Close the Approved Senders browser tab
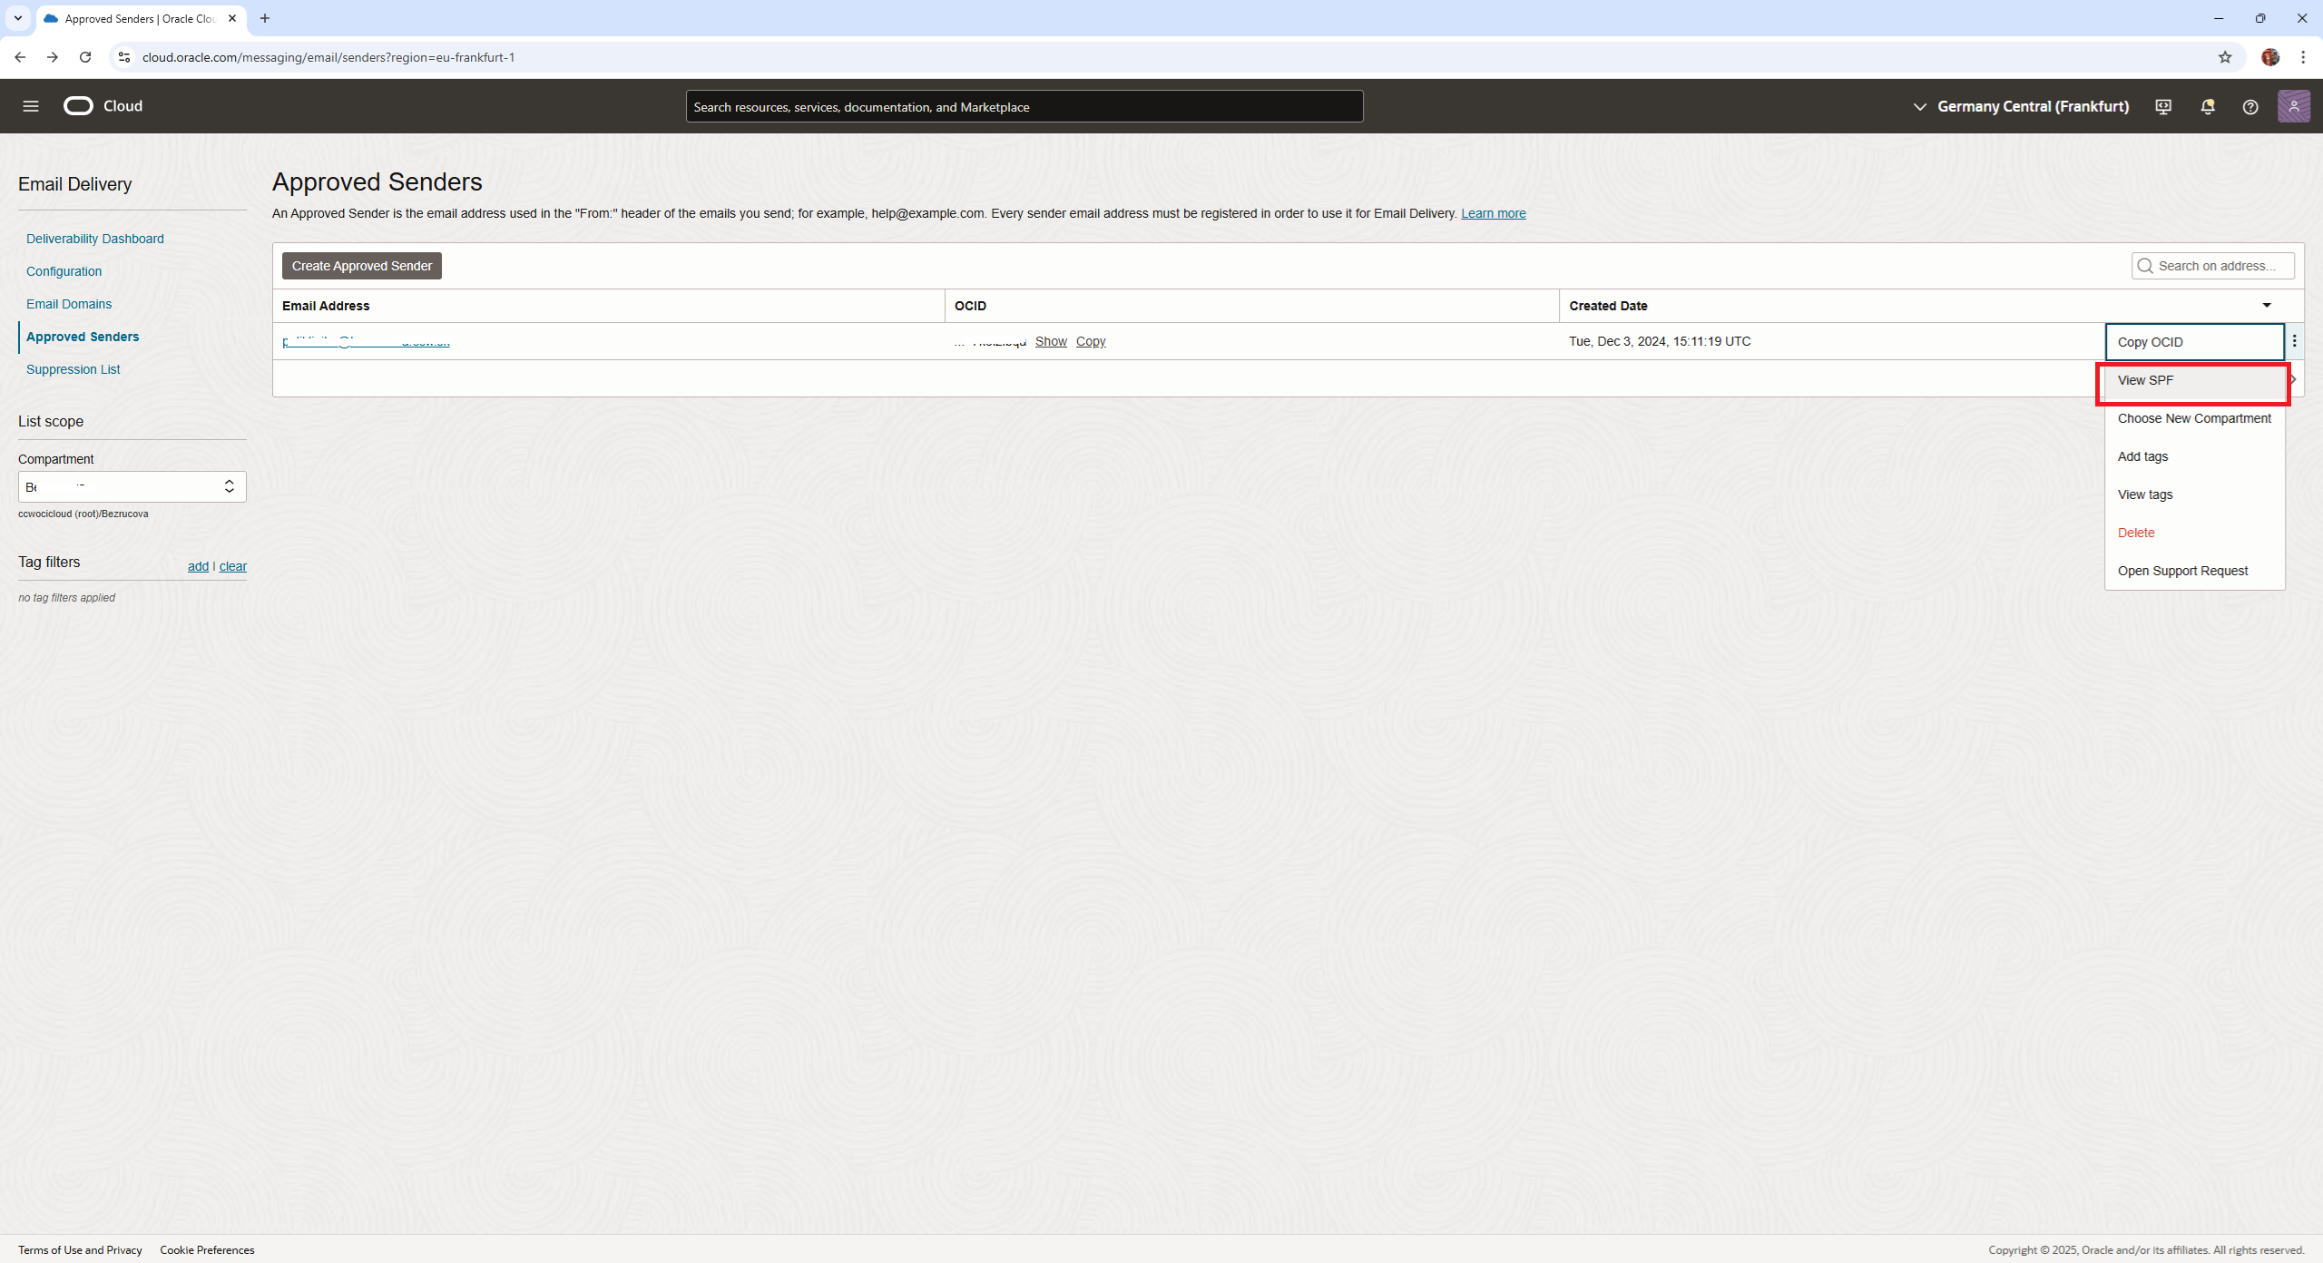 pyautogui.click(x=232, y=18)
